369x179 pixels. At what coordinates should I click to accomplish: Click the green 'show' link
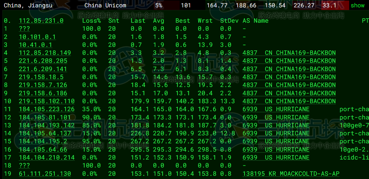click(x=357, y=5)
